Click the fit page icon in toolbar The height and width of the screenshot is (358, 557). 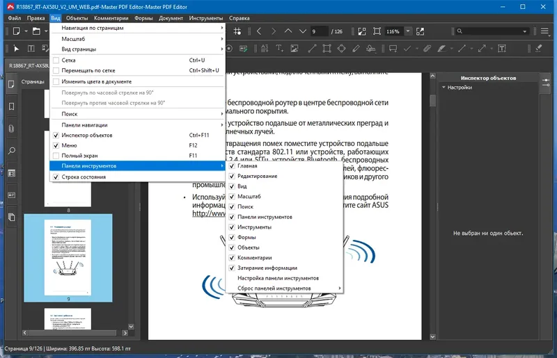coord(377,31)
